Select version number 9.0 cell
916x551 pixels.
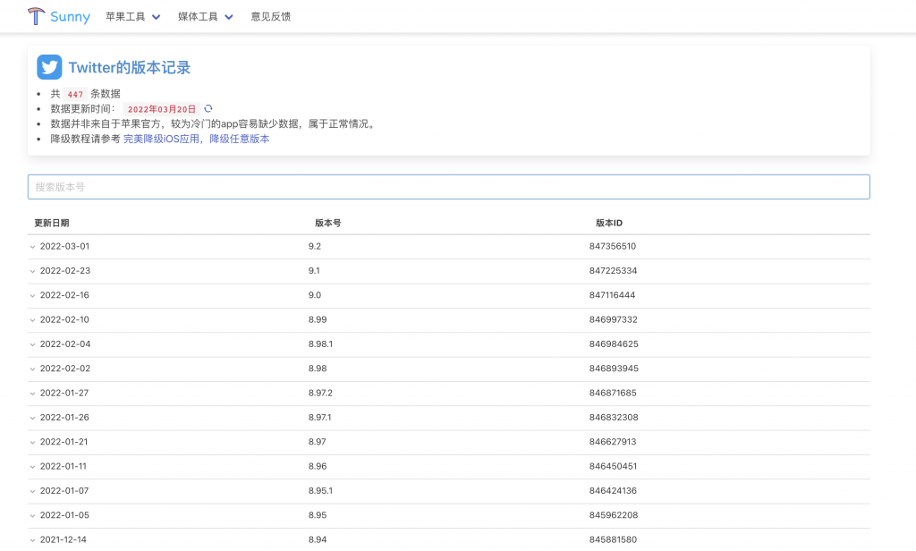tap(315, 296)
